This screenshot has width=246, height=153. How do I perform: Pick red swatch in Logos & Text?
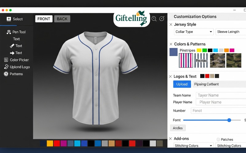tap(207, 76)
